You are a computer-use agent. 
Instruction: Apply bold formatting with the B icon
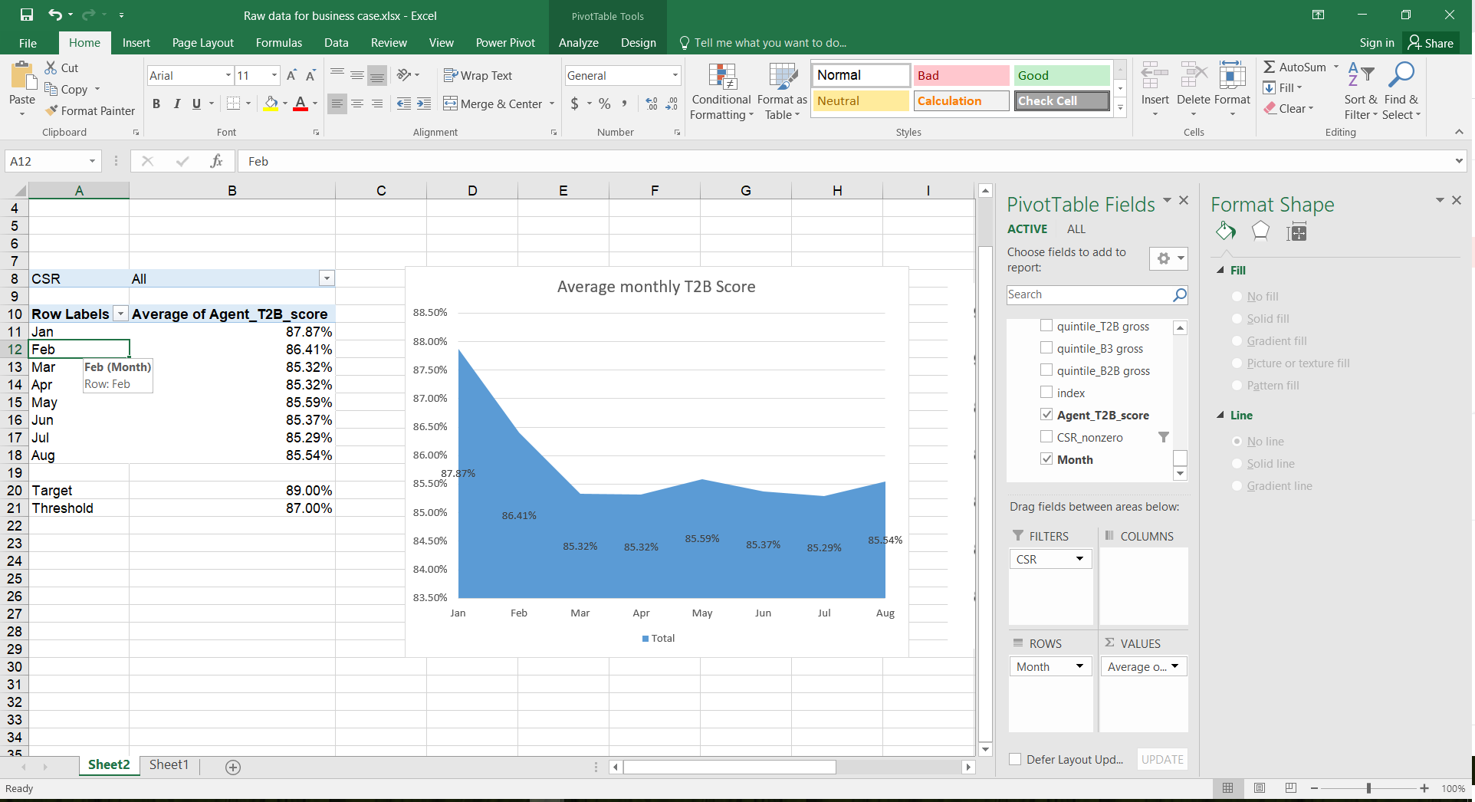[156, 104]
